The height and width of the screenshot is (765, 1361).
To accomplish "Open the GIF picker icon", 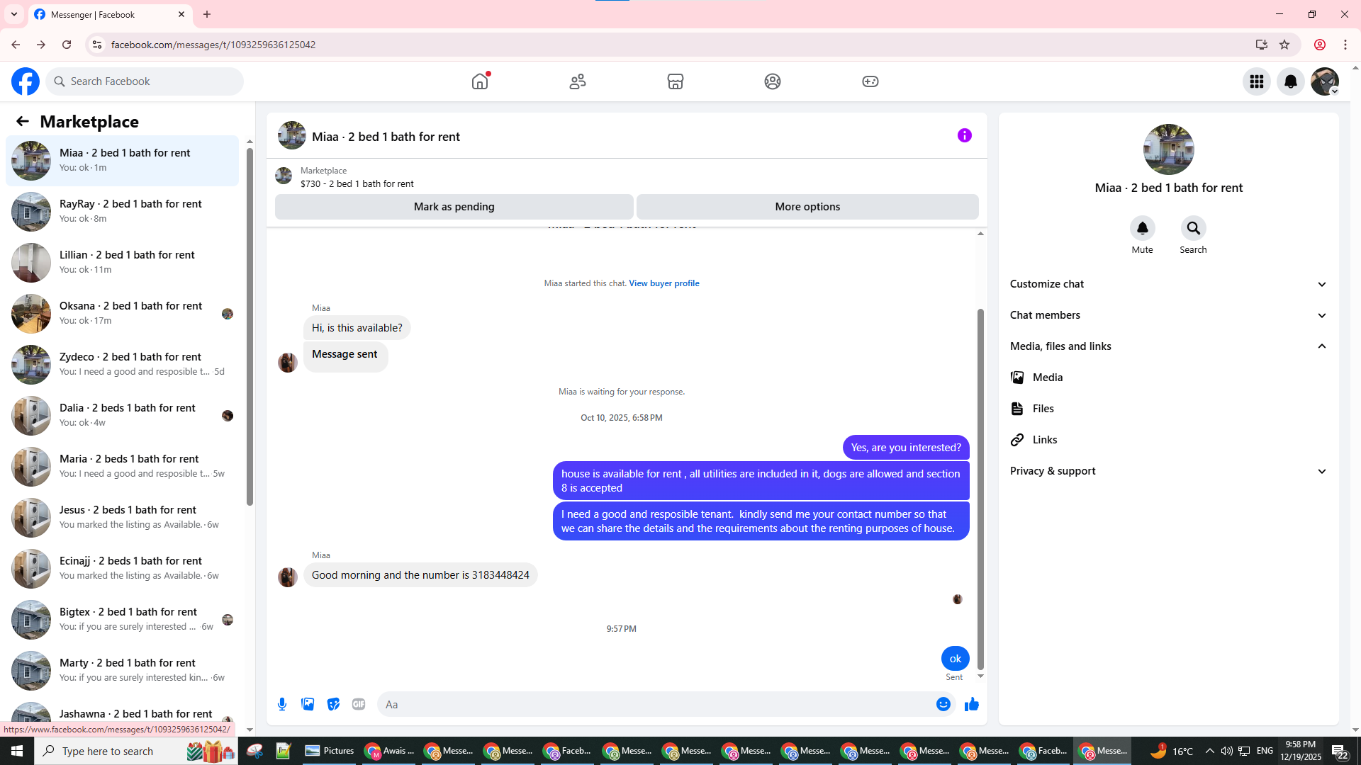I will (x=359, y=704).
